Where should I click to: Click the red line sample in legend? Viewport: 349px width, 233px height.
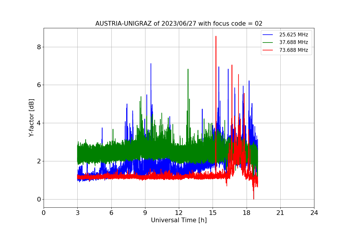point(268,50)
